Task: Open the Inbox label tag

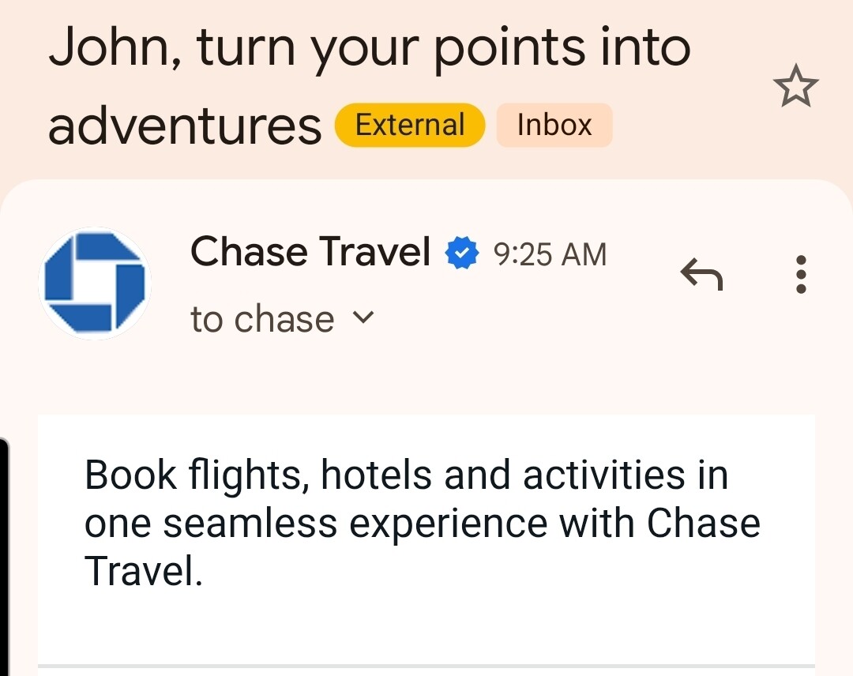Action: (554, 126)
